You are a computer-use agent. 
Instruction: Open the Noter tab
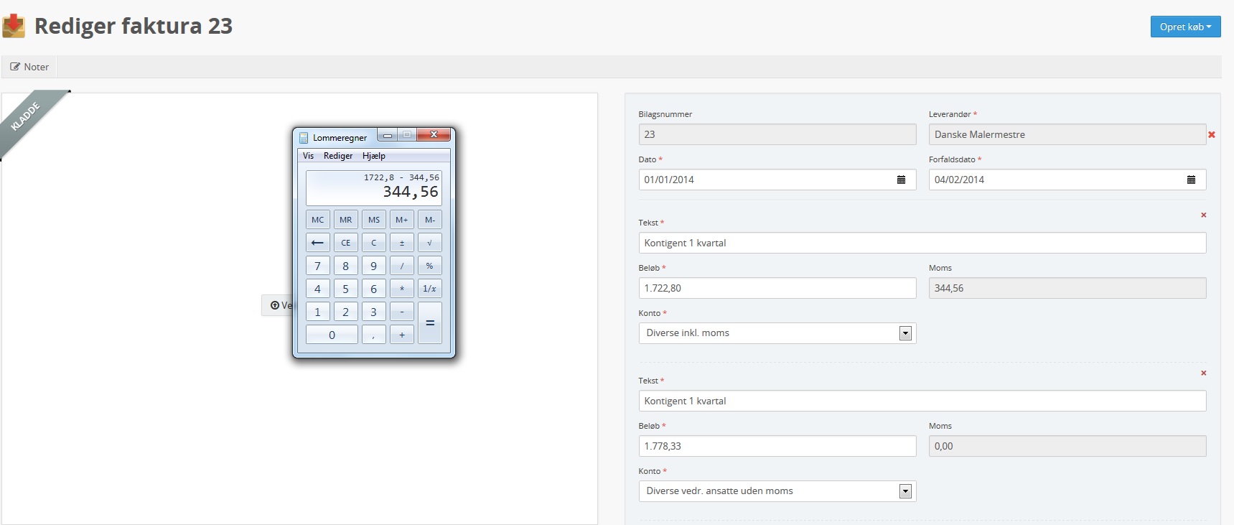29,67
